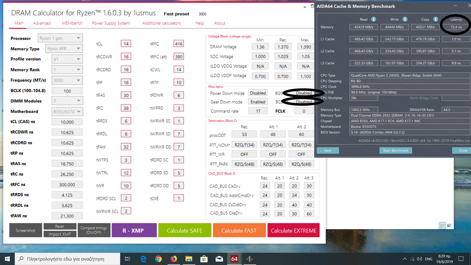Click the tRC ns field showing 26,250
The image size is (471, 265).
coord(67,174)
